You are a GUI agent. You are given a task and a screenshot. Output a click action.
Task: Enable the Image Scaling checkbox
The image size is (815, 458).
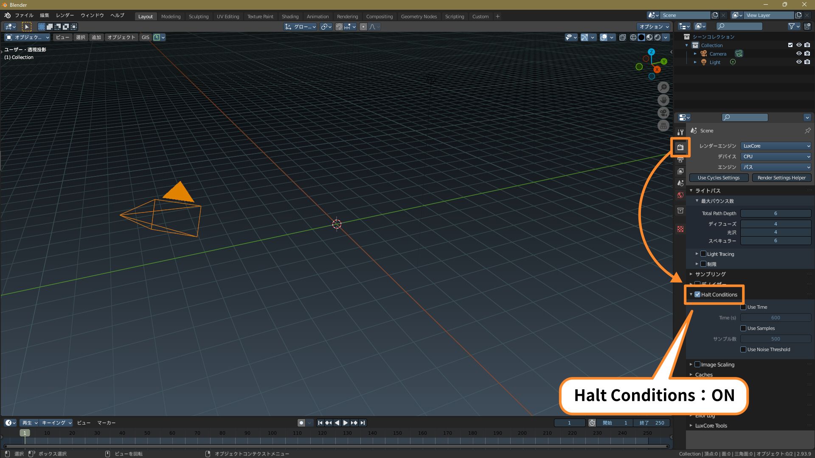pyautogui.click(x=697, y=364)
